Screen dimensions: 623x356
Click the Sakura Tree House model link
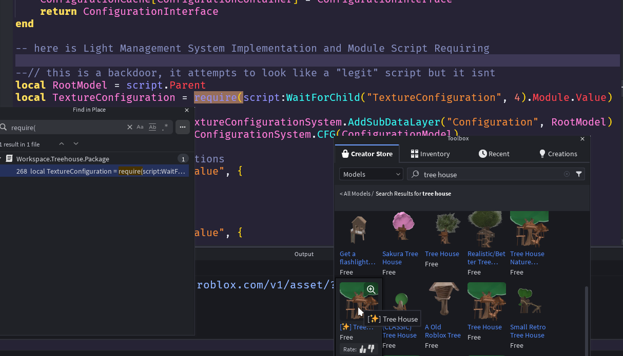click(400, 258)
